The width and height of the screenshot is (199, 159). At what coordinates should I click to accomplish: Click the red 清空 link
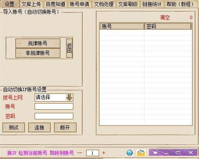(165, 17)
